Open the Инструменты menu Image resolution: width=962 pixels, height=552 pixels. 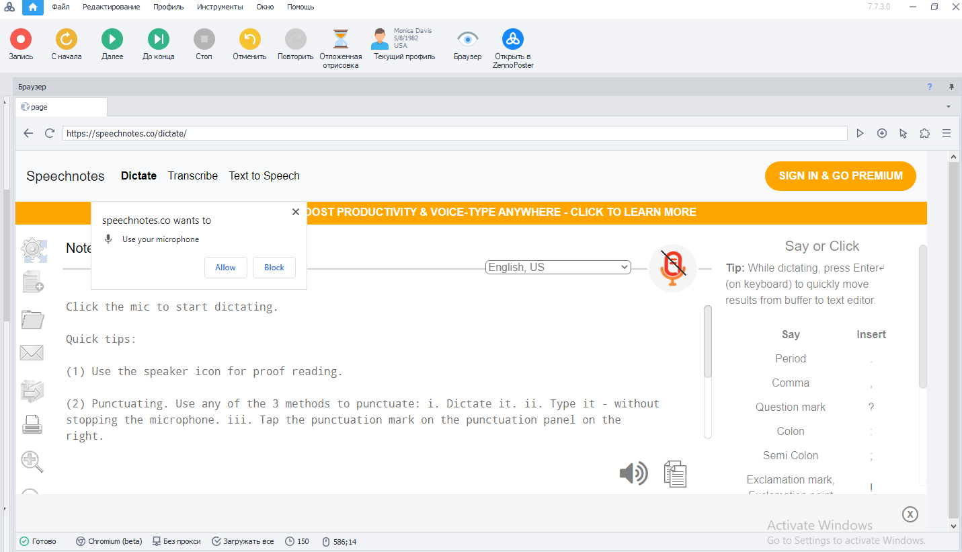[x=220, y=7]
